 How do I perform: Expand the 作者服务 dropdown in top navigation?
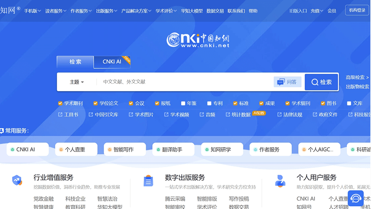tap(81, 11)
